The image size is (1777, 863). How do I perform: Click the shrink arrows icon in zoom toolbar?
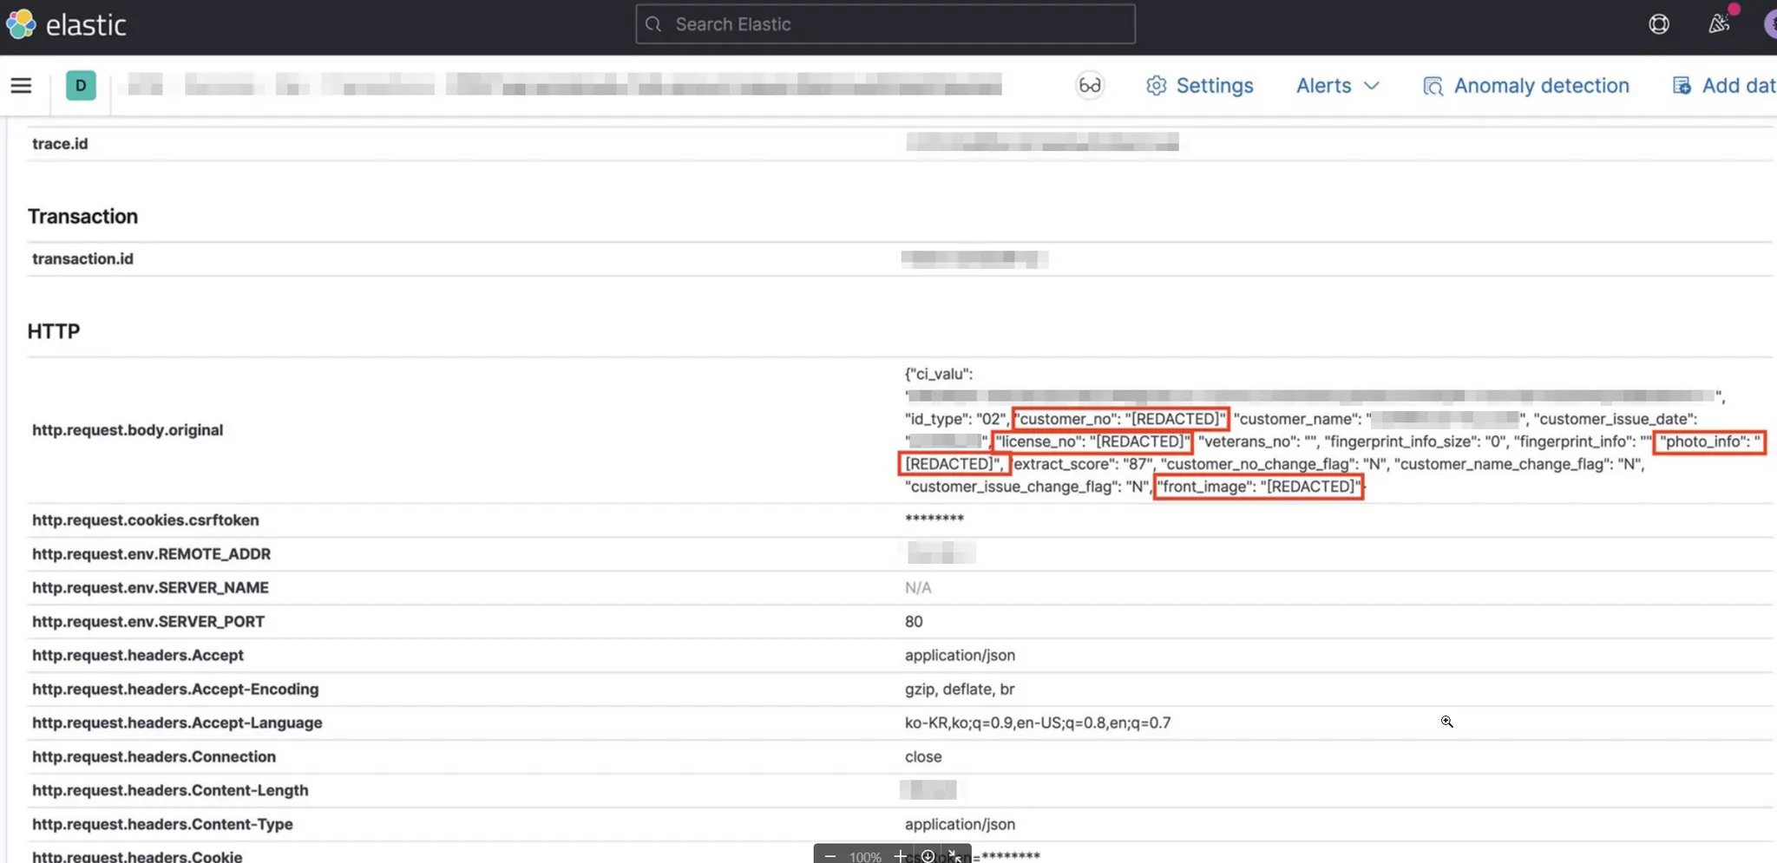tap(954, 856)
